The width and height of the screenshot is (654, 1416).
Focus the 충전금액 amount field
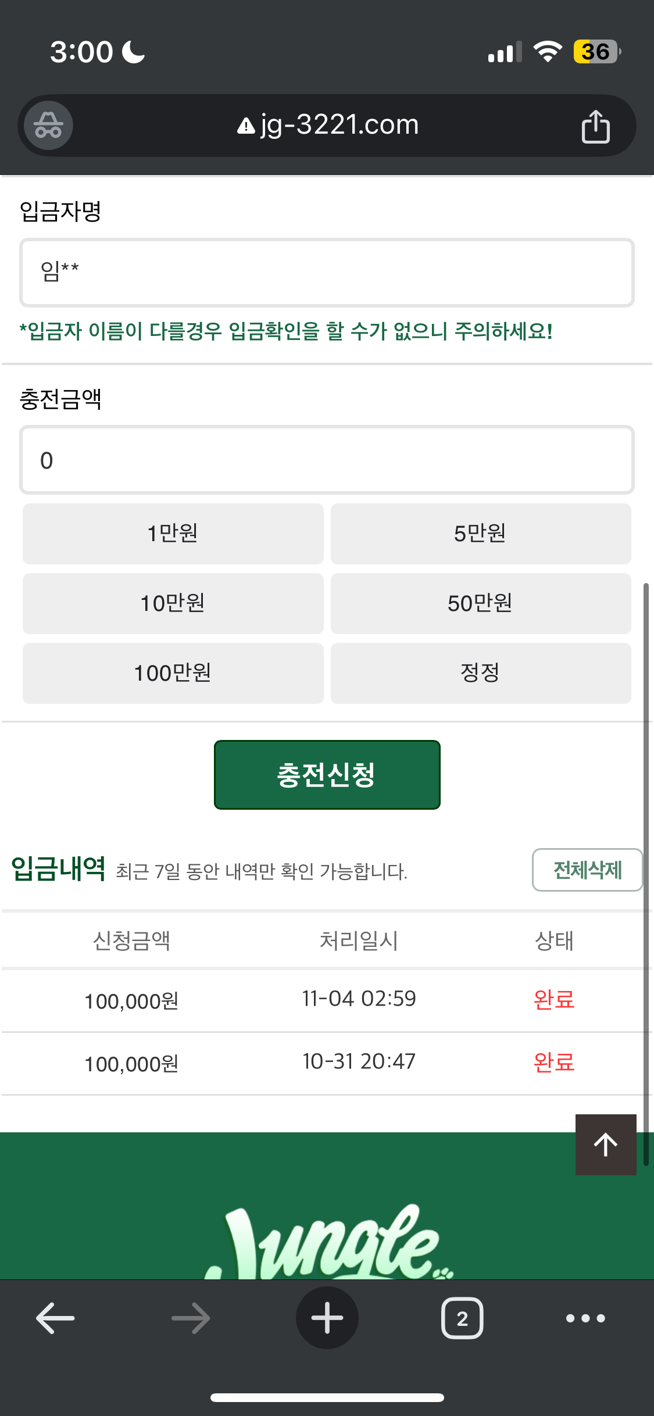327,460
